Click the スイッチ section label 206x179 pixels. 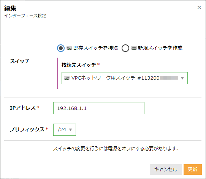click(x=20, y=61)
